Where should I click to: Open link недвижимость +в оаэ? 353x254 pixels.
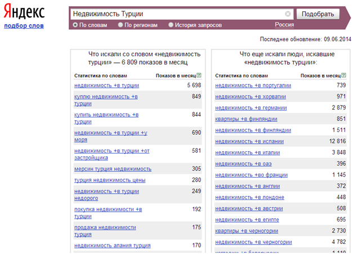243,164
